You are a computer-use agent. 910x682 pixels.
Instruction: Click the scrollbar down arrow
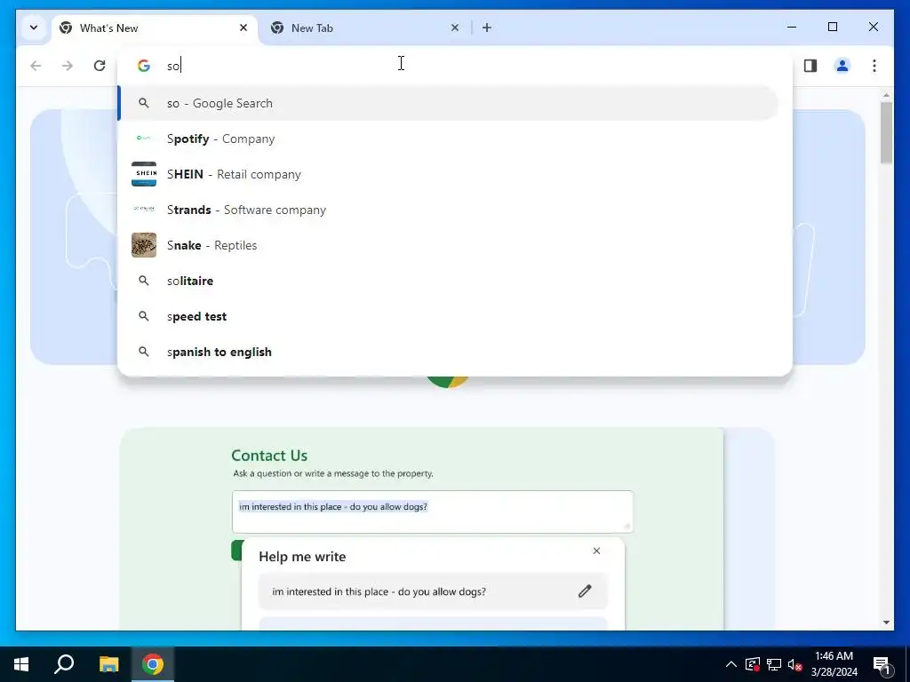pyautogui.click(x=886, y=623)
